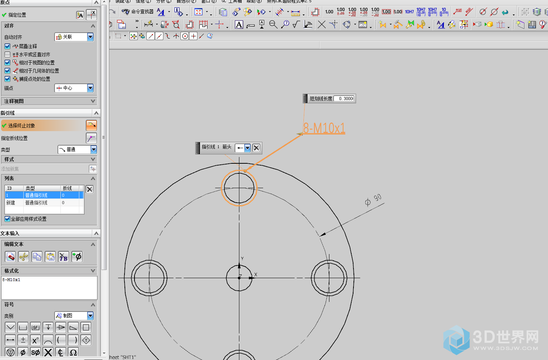
Task: Insert the degree X° symbol
Action: point(36,340)
